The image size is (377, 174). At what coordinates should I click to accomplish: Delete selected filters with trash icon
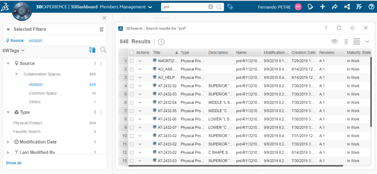pos(102,29)
